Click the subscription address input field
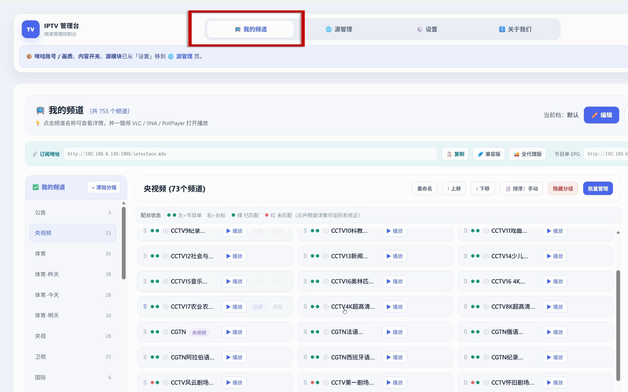The width and height of the screenshot is (628, 392). point(251,154)
